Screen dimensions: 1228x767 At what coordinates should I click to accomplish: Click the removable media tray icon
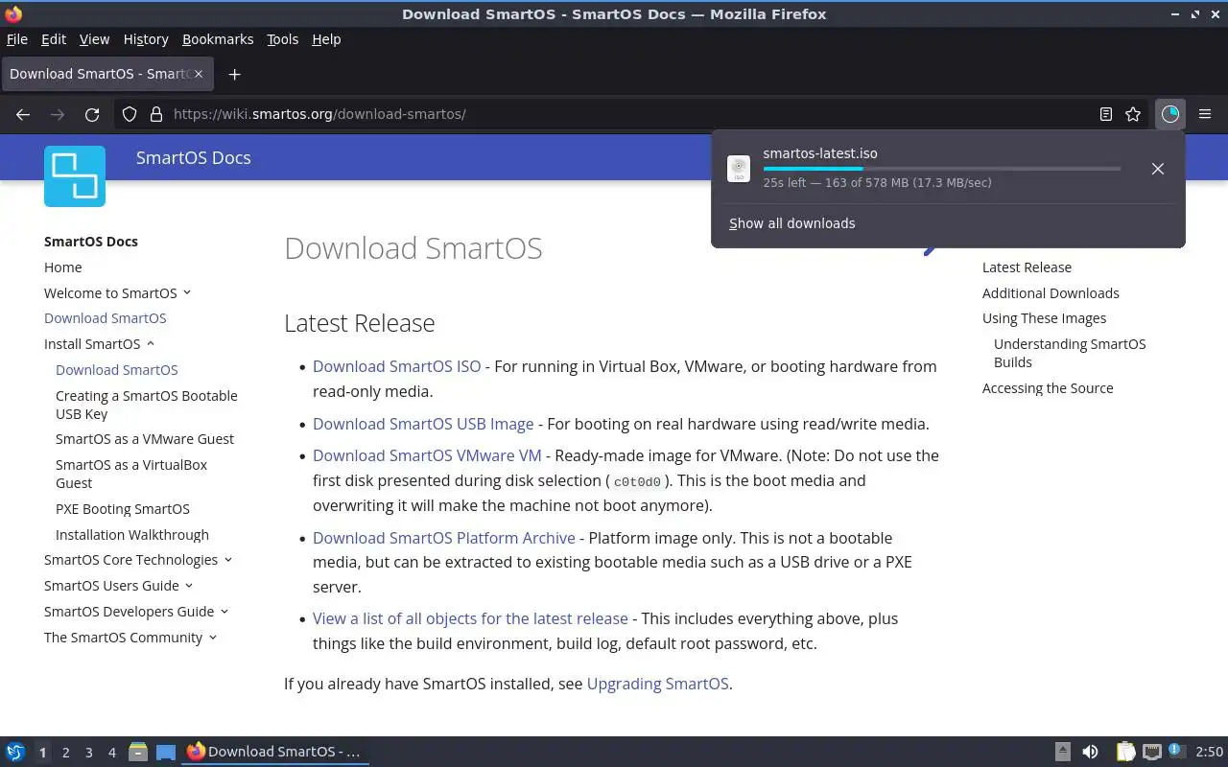coord(1063,752)
